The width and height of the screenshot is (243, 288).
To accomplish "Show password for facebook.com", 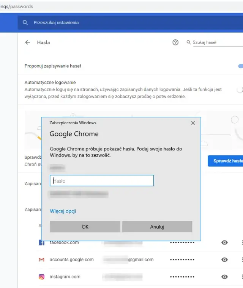I will tap(224, 243).
